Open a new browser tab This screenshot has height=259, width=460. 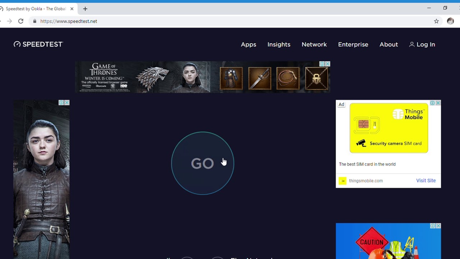coord(85,9)
